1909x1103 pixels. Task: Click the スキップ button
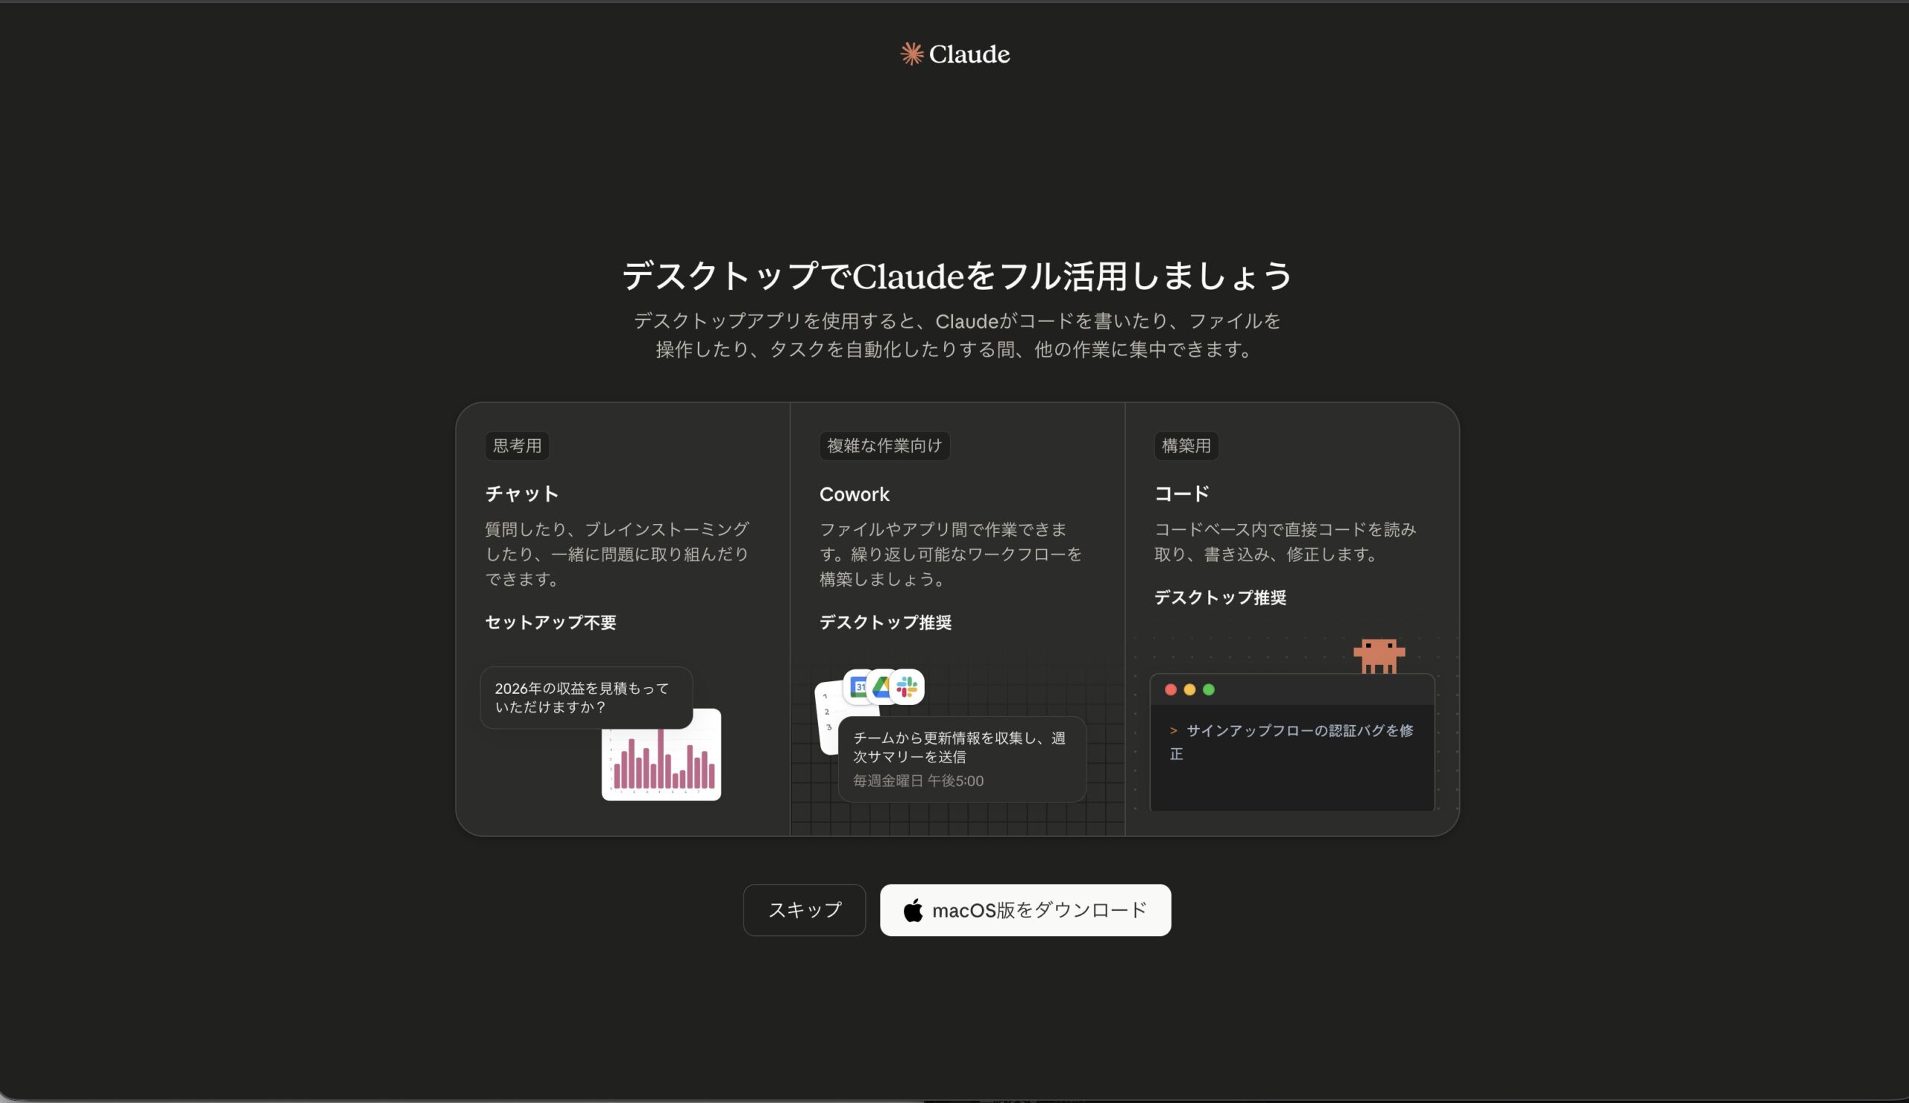[x=805, y=910]
